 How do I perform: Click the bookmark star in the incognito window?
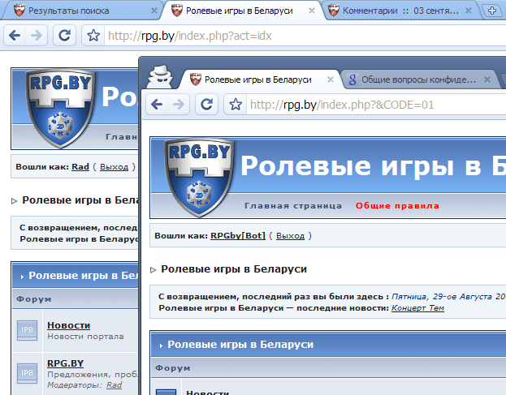pos(236,104)
